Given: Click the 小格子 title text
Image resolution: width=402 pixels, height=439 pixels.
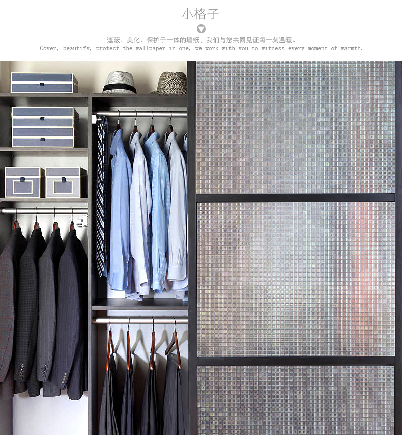Looking at the screenshot, I should pyautogui.click(x=200, y=14).
